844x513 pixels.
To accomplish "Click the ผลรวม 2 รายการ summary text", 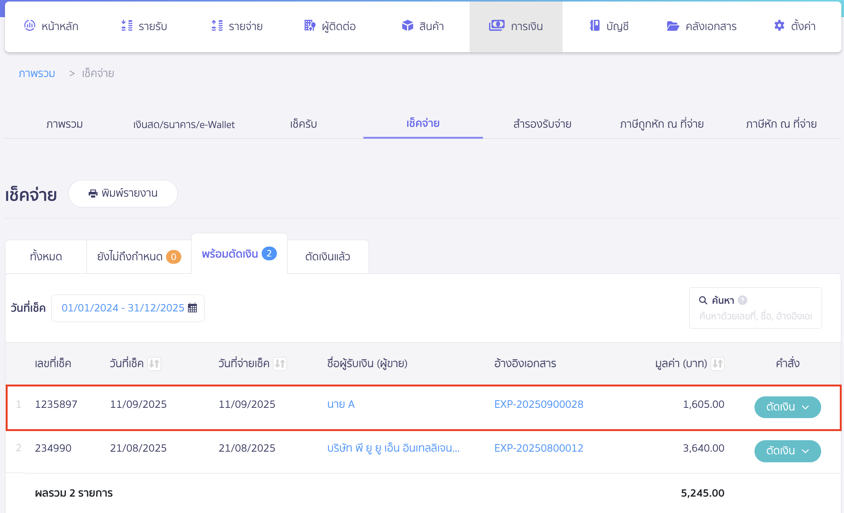I will click(74, 493).
